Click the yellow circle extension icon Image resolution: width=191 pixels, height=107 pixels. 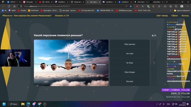(x=153, y=6)
